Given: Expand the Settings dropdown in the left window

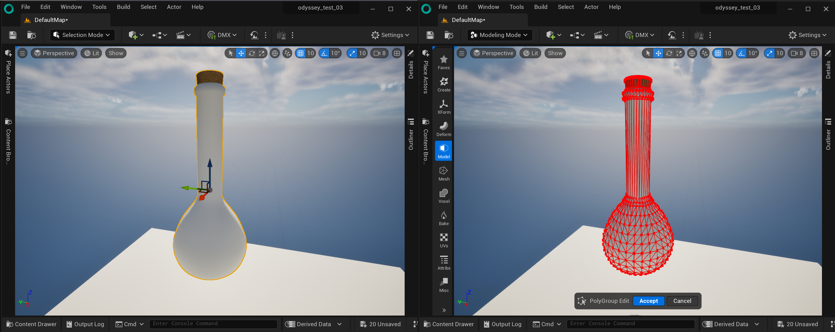Looking at the screenshot, I should click(x=390, y=35).
